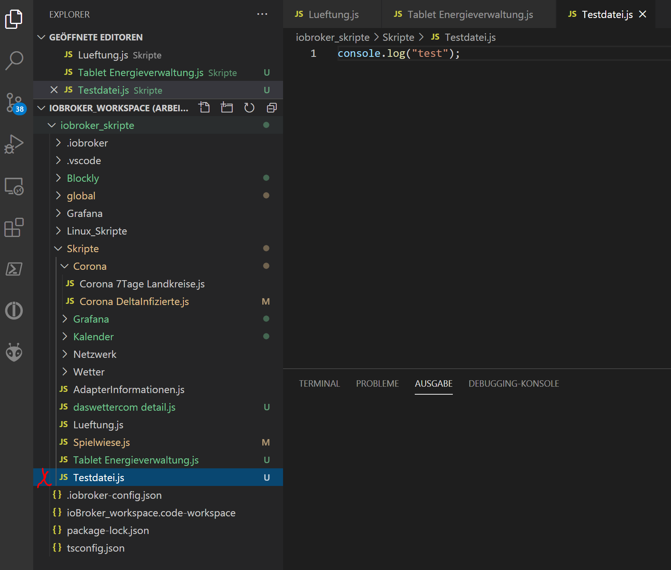
Task: Open package-lock.json file
Action: click(158, 530)
